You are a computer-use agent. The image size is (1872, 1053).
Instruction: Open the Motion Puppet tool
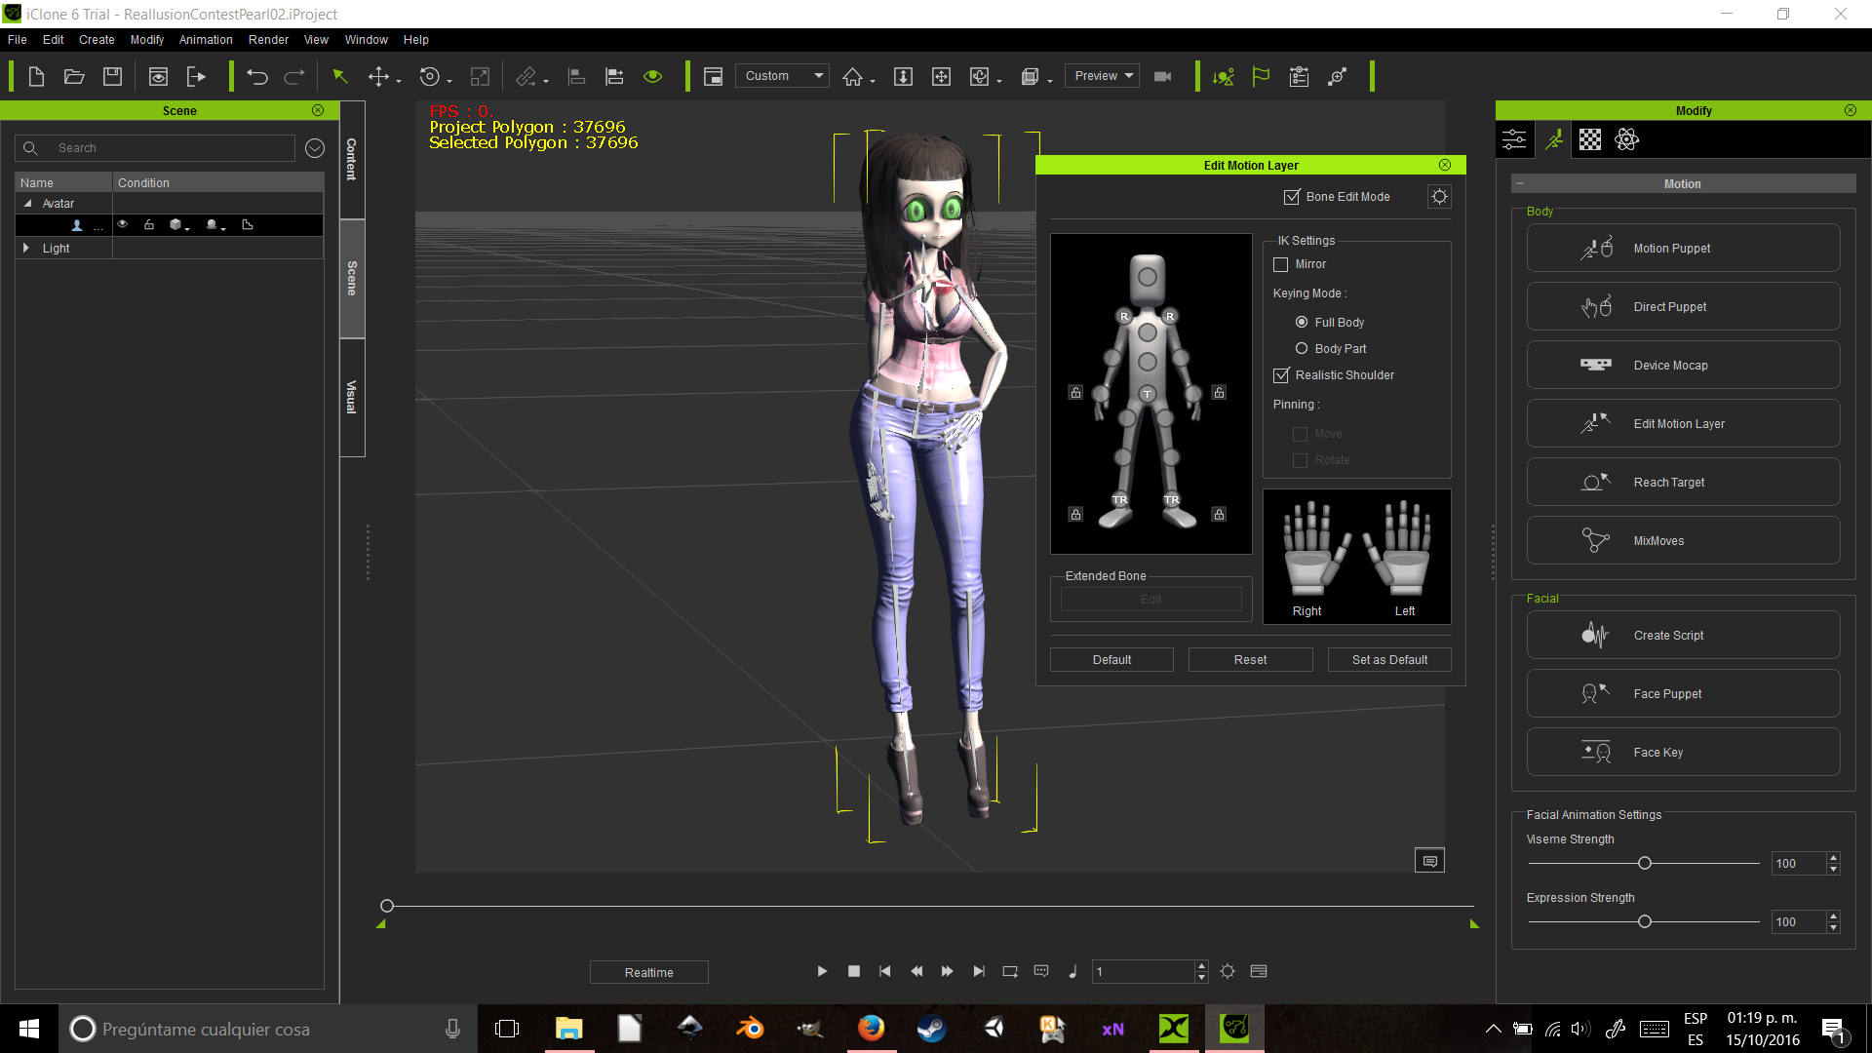(x=1683, y=249)
